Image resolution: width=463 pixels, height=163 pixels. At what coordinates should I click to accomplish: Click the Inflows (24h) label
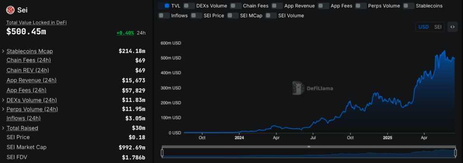pyautogui.click(x=24, y=118)
